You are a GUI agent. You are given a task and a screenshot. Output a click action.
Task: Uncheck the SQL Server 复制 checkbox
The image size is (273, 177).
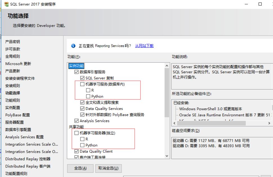(x=82, y=78)
